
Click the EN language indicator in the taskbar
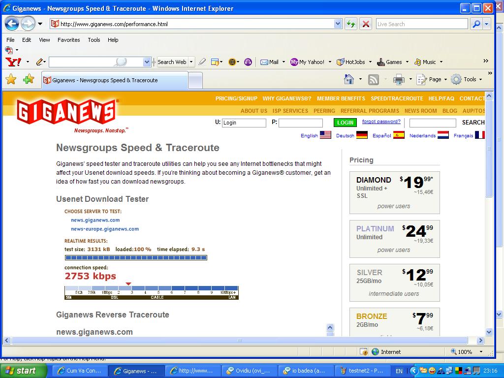pyautogui.click(x=399, y=371)
